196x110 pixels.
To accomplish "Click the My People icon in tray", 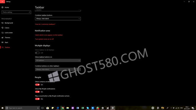I will click(x=168, y=108).
